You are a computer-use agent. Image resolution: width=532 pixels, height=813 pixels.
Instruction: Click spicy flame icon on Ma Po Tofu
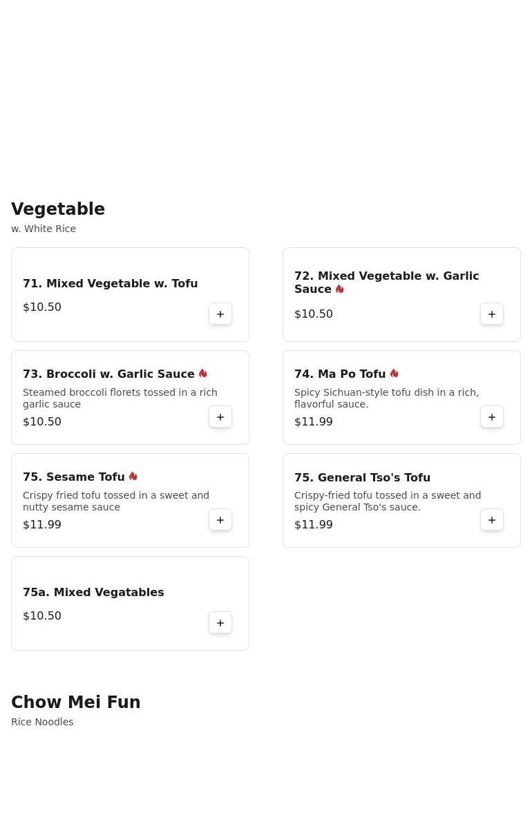tap(394, 374)
